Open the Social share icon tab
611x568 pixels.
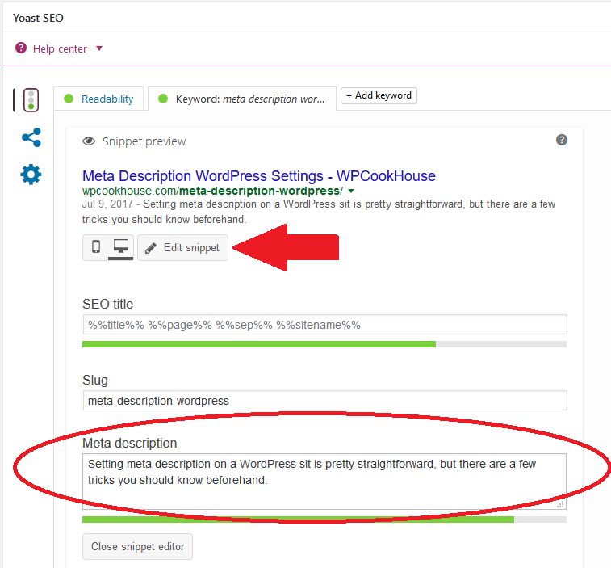[31, 137]
